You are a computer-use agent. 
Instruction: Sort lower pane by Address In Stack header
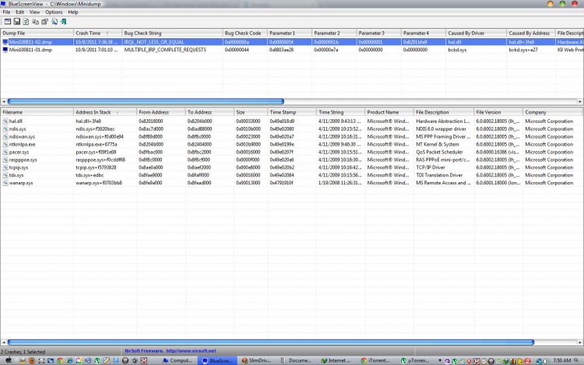(105, 112)
